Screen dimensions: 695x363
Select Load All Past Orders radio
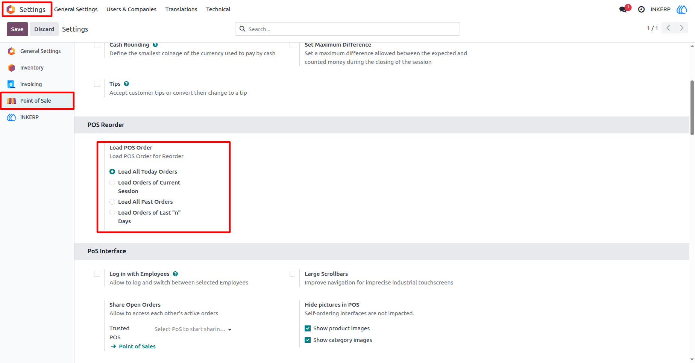coord(112,202)
